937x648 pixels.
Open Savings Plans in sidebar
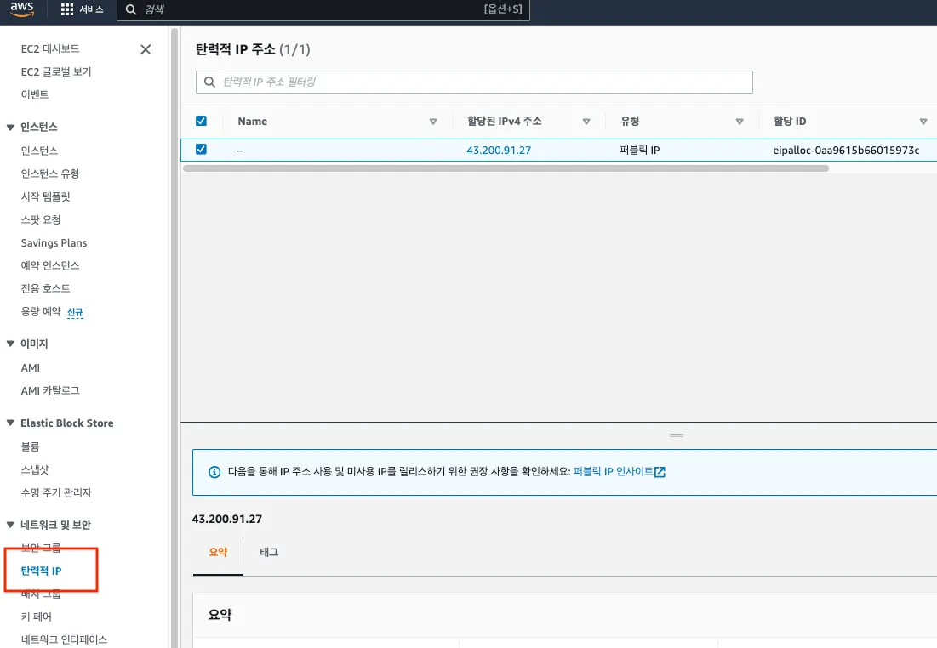(54, 243)
